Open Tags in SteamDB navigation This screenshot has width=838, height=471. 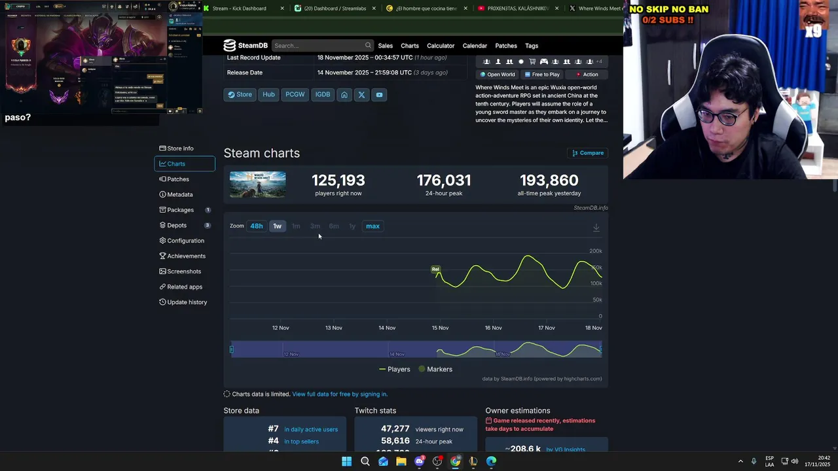click(x=532, y=46)
